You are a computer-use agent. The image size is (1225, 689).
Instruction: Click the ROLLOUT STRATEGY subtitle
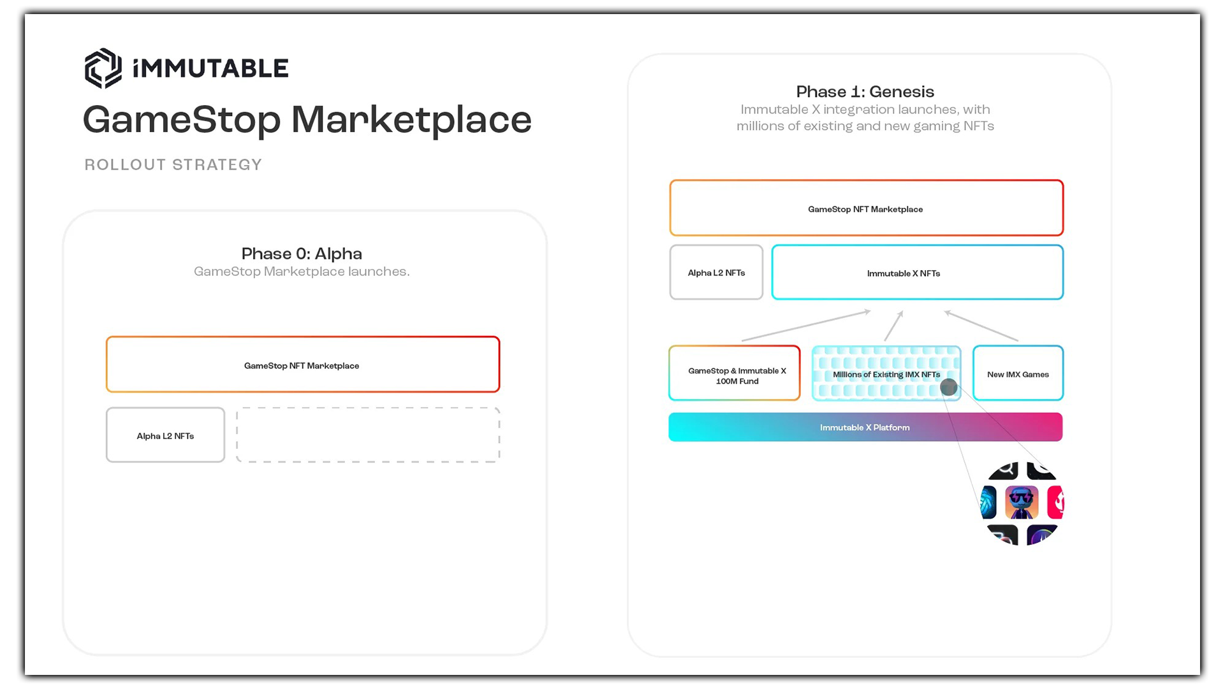[173, 165]
